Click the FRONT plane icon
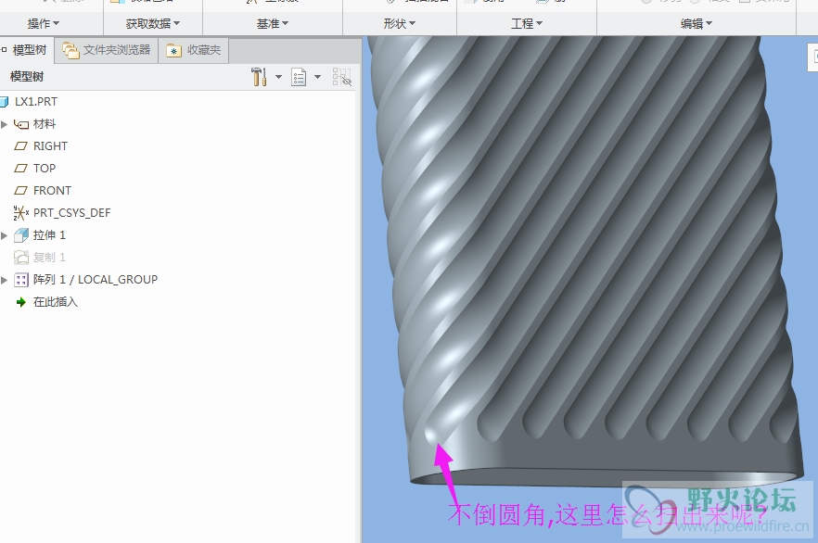This screenshot has height=543, width=818. pyautogui.click(x=20, y=191)
